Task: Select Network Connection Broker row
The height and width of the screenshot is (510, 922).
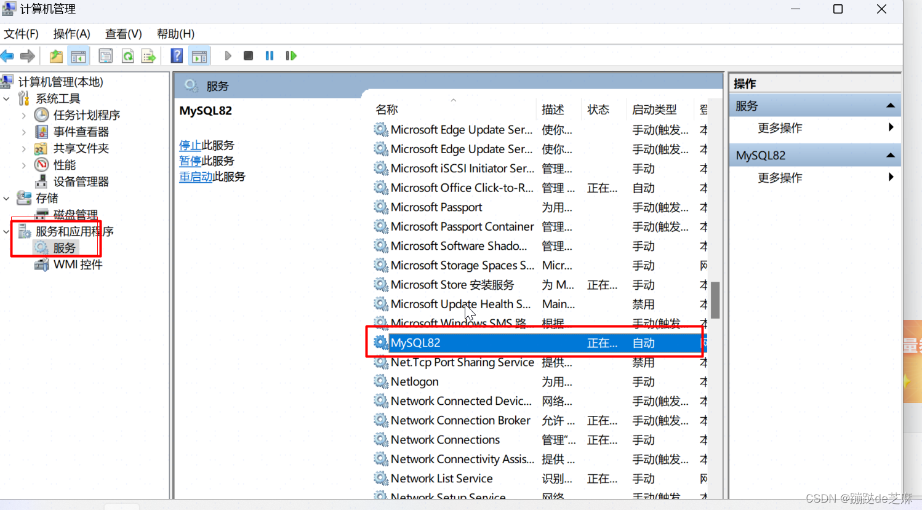Action: click(x=540, y=420)
